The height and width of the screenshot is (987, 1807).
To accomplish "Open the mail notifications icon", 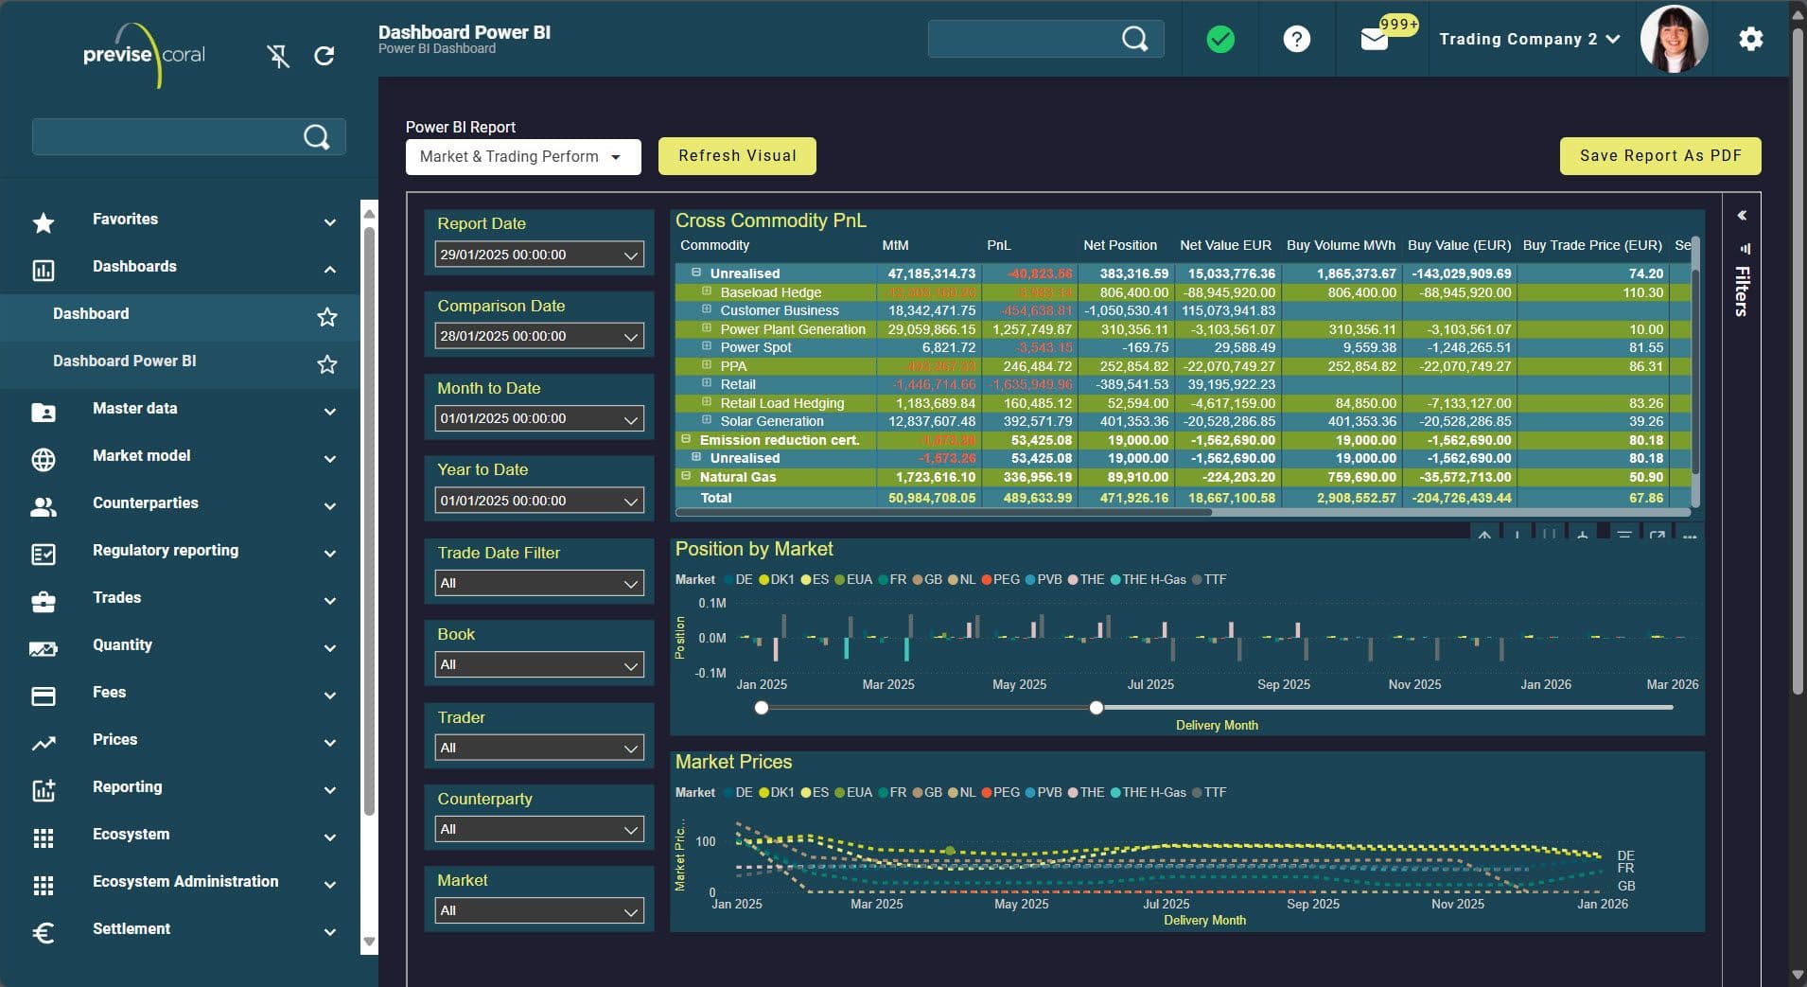I will point(1374,40).
